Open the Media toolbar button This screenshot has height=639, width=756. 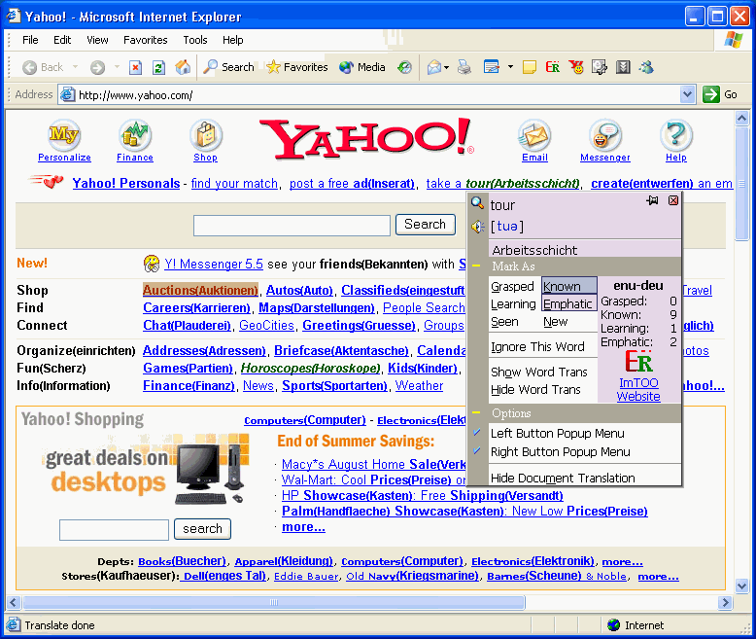[362, 67]
